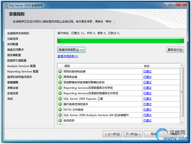Viewport: 191px width, 144px height.
Task: Click check icon for Reporting Services目录数据库文件存在
Action: coord(60,88)
